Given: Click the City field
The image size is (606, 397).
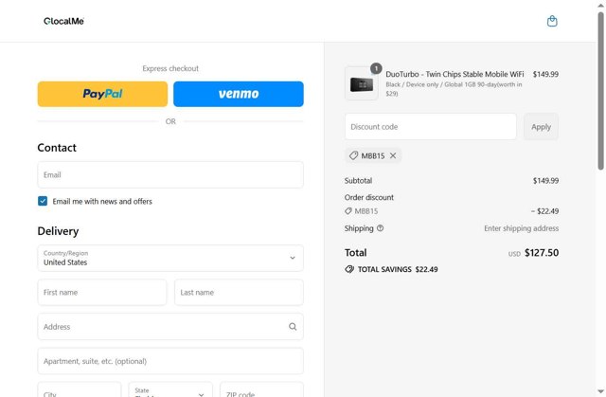Looking at the screenshot, I should pos(80,389).
